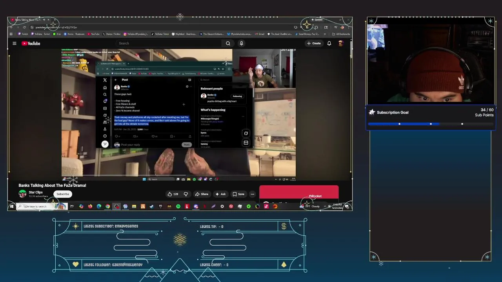Open the Home / Twitter bookmark

111,34
